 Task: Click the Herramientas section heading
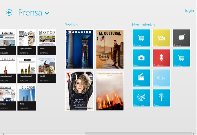143,25
